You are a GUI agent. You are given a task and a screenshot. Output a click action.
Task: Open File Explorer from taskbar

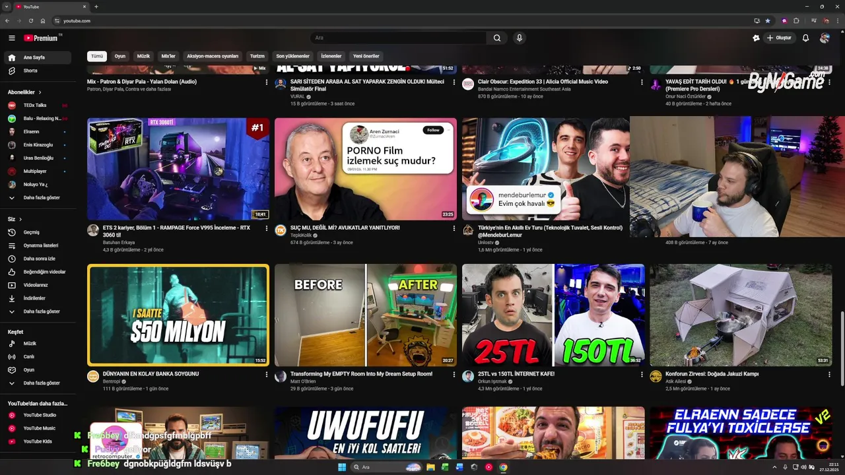(x=430, y=467)
